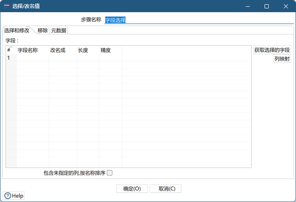Confirm with the 确定(O) button

132,189
